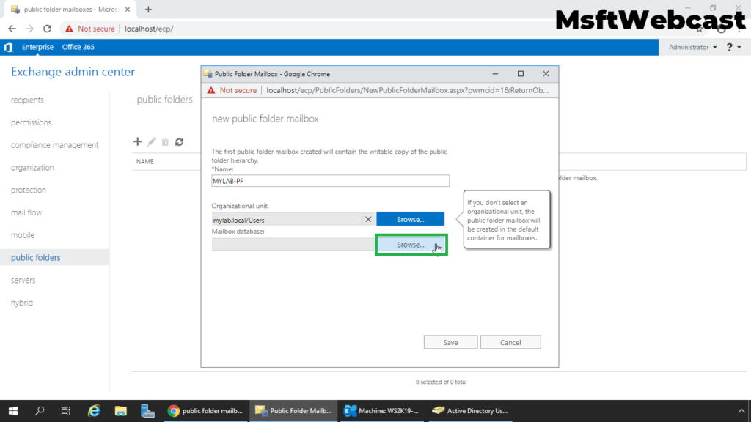Close the public folder mailboxes browser tab
751x422 pixels.
click(128, 9)
